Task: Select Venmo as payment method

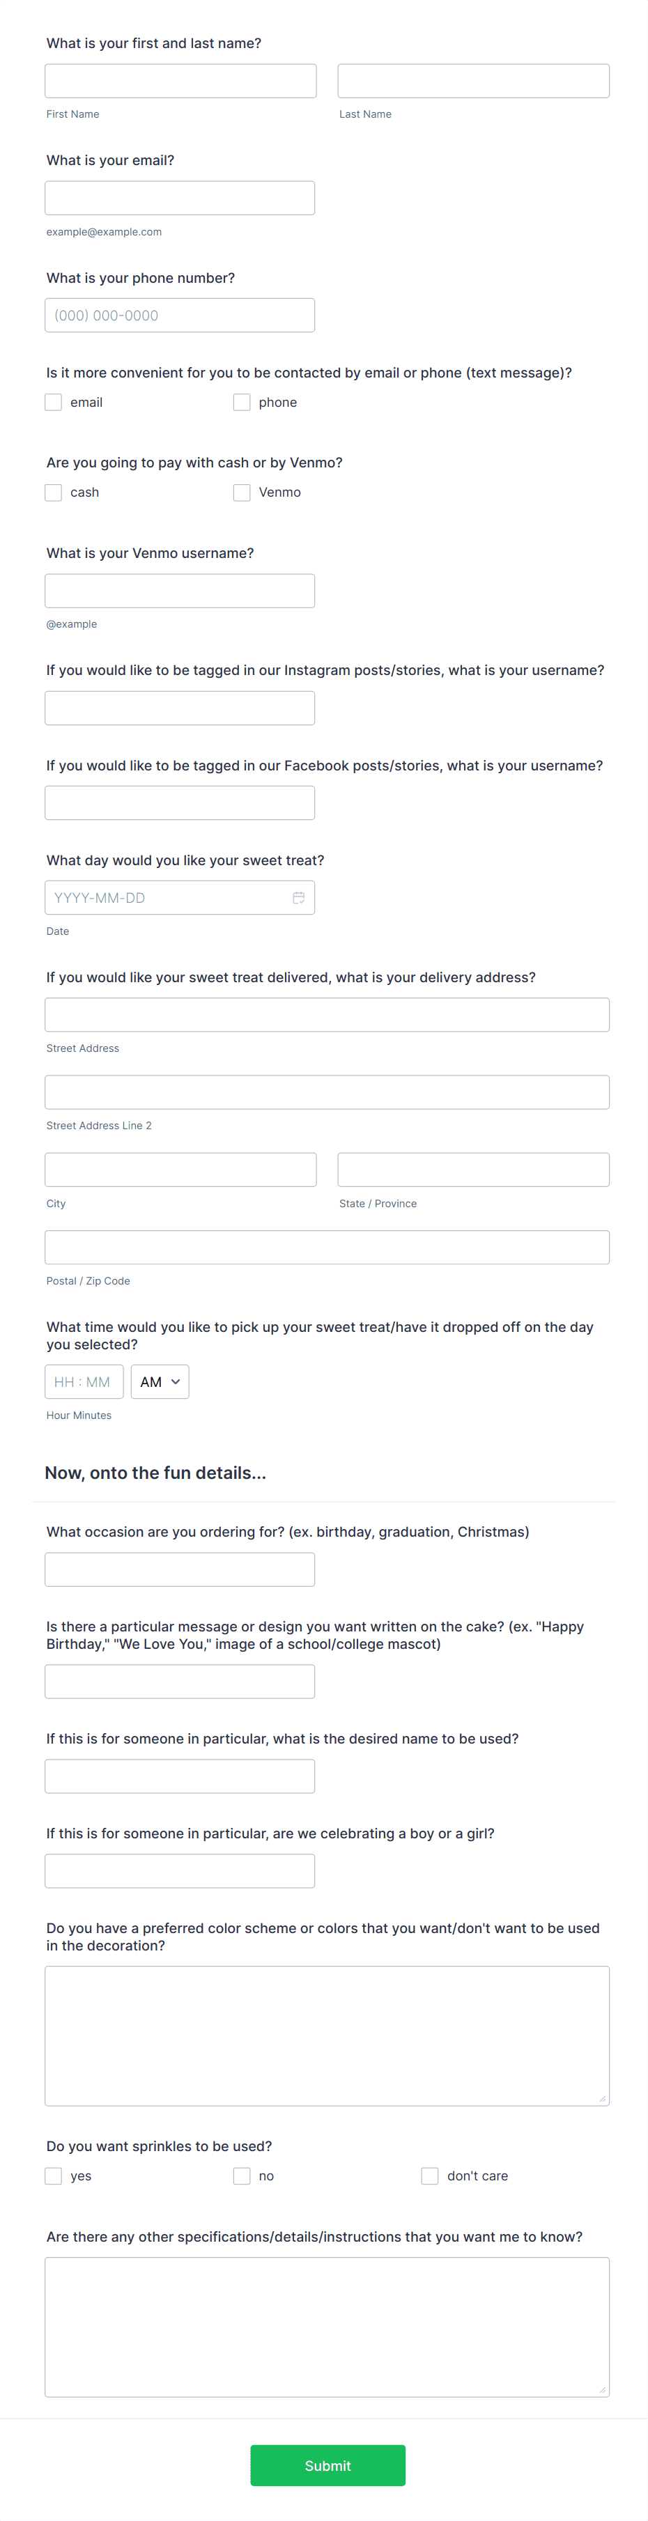Action: pyautogui.click(x=242, y=492)
